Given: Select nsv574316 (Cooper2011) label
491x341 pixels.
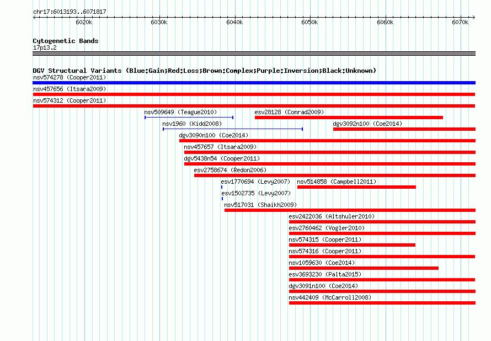Looking at the screenshot, I should click(x=325, y=251).
